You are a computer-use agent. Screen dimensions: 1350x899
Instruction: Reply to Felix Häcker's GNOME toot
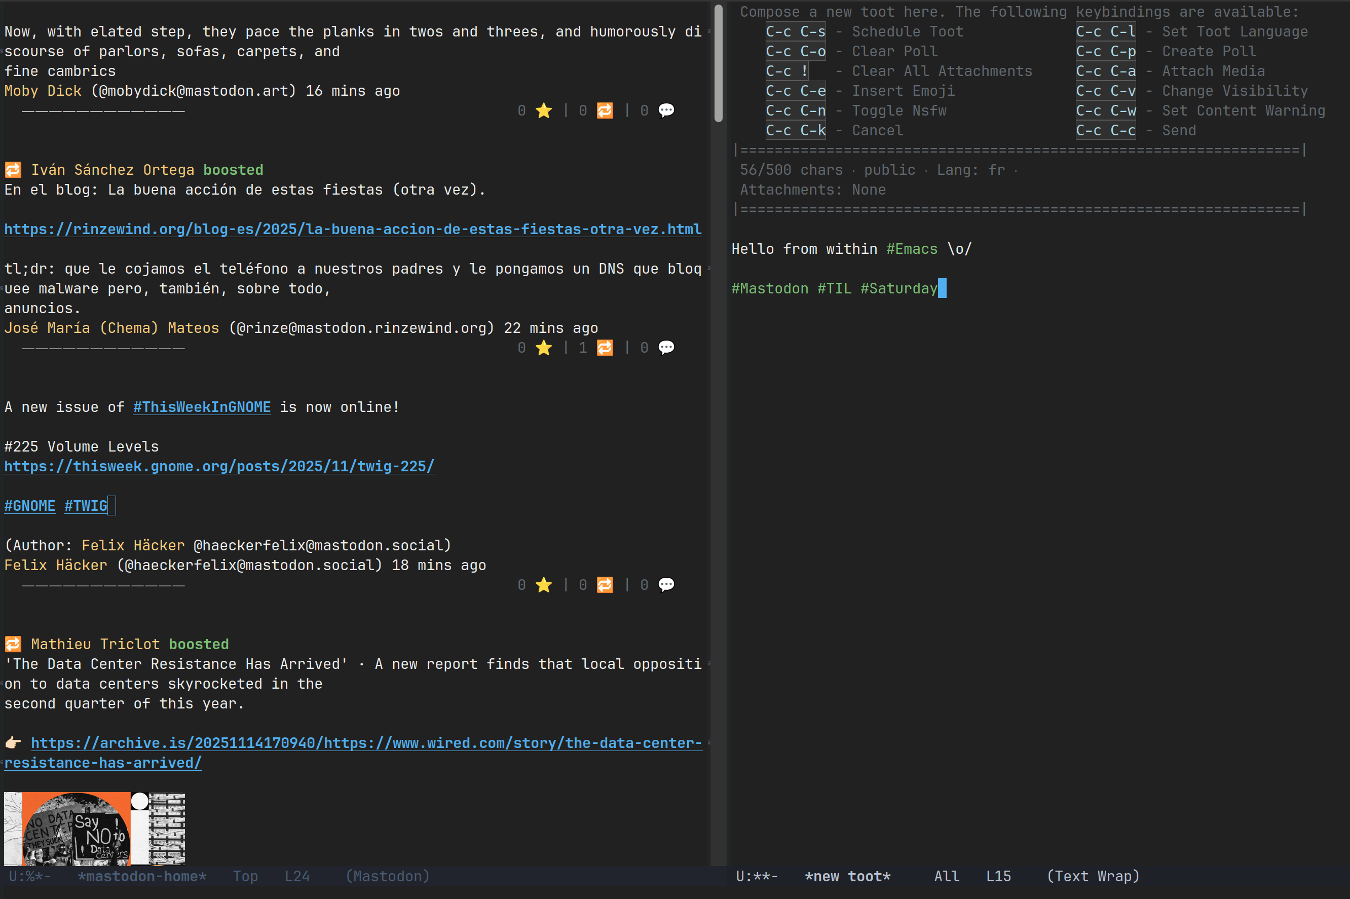pyautogui.click(x=666, y=585)
